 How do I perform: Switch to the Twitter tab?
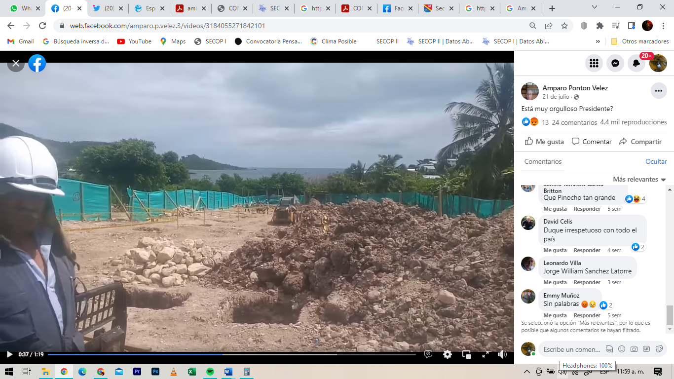(x=108, y=8)
